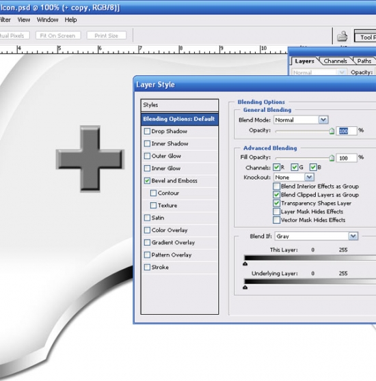
Task: Click the Layer Style dialog title bar
Action: click(255, 84)
